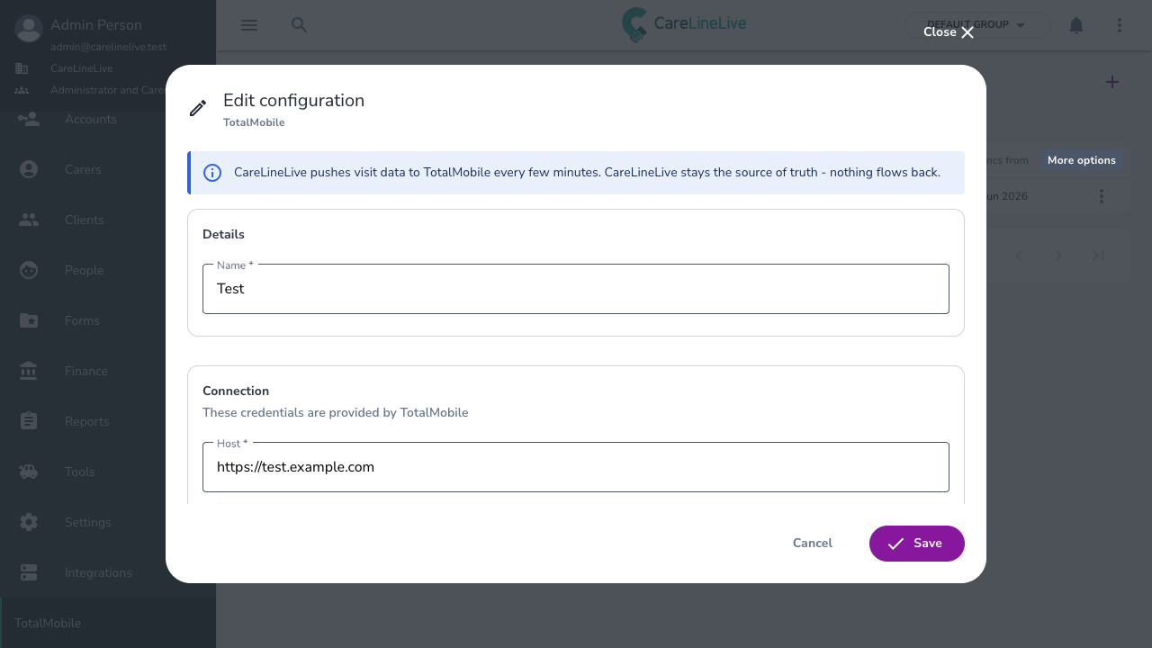Jump to the last page

(x=1098, y=256)
